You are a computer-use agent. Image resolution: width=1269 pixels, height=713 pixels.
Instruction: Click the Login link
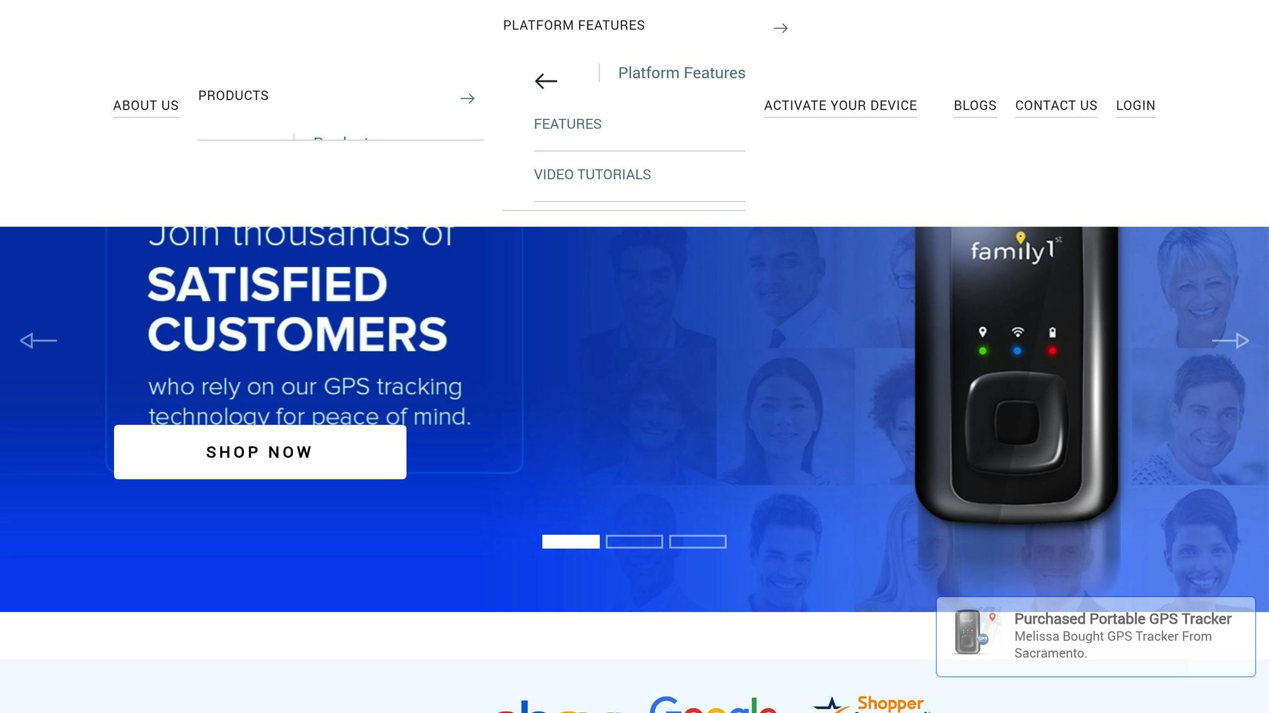[x=1136, y=106]
